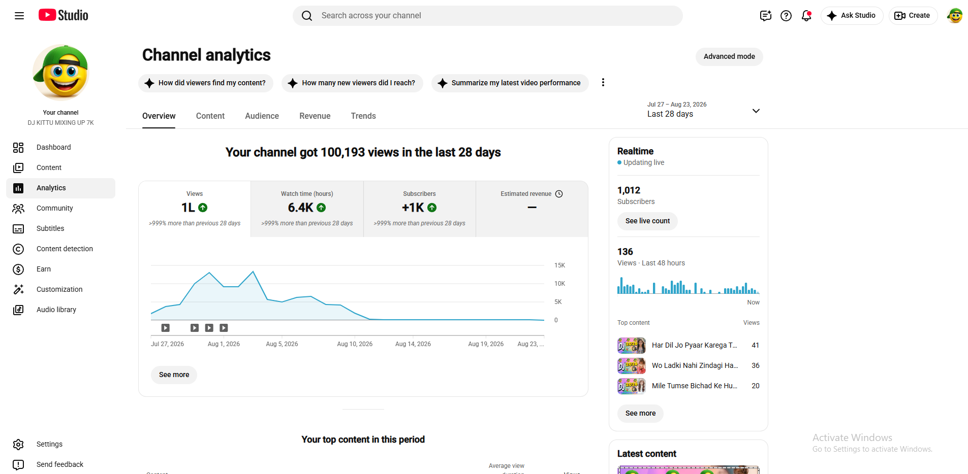The height and width of the screenshot is (474, 968).
Task: Click the Audio library icon
Action: click(x=18, y=310)
